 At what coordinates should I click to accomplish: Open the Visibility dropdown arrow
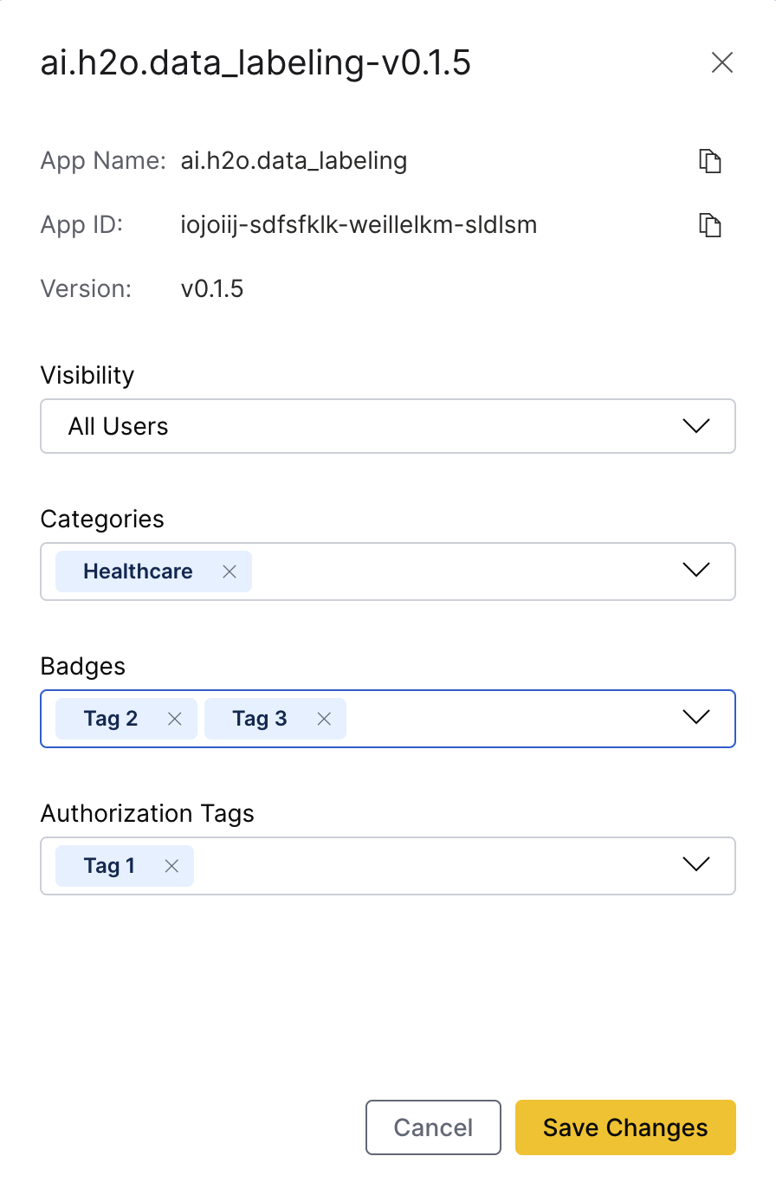pos(696,426)
